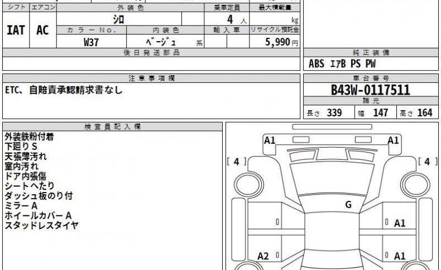The width and height of the screenshot is (441, 270).
Task: Click the 純正装備 header
Action: pyautogui.click(x=371, y=52)
